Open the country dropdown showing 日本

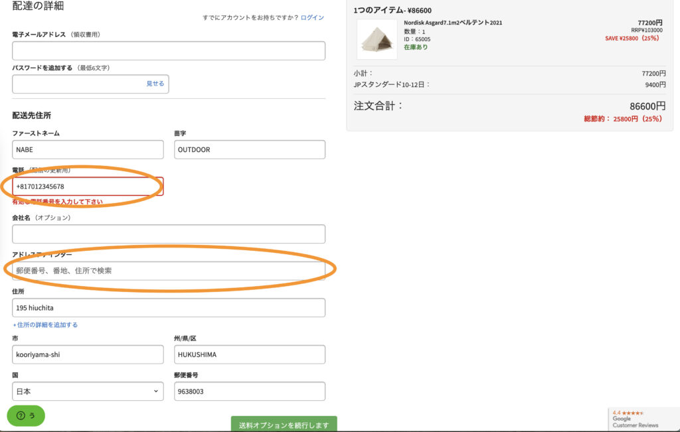coord(88,392)
